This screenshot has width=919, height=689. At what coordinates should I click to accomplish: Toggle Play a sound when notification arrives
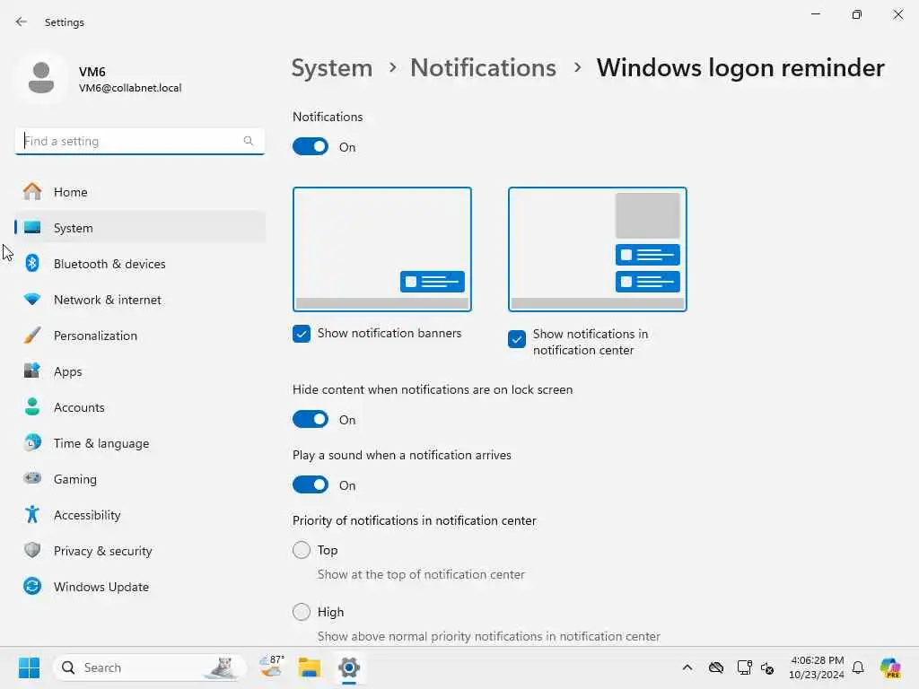point(310,485)
